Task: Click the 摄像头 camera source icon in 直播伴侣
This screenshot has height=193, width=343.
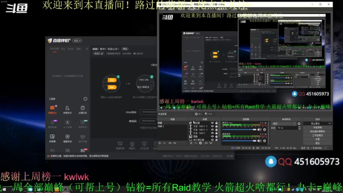Action: click(x=132, y=145)
